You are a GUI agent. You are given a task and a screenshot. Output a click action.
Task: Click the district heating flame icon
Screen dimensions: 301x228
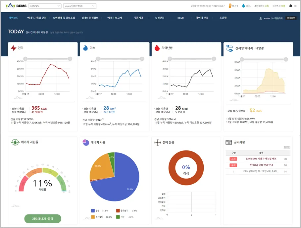click(x=157, y=48)
